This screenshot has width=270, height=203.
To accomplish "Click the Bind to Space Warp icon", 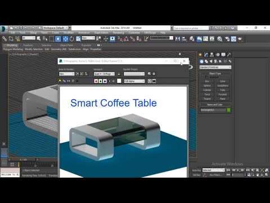I will point(17,39).
